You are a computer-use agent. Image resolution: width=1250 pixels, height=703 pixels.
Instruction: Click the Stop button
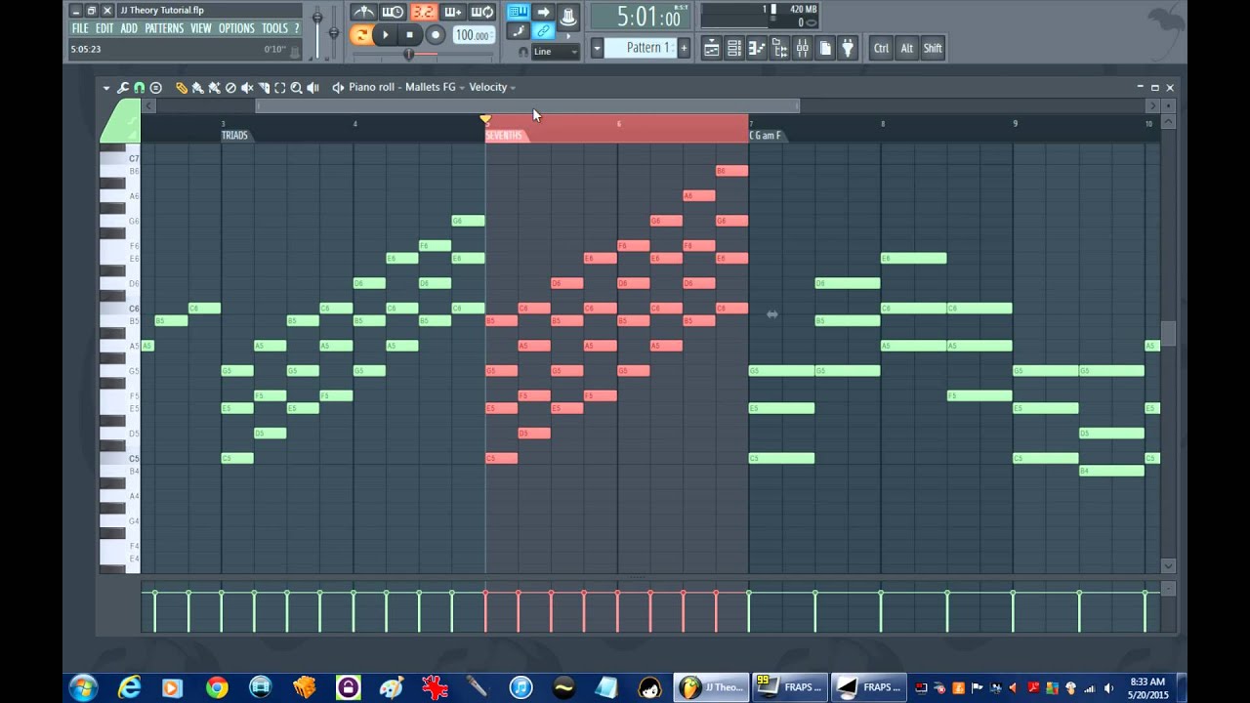[x=410, y=35]
